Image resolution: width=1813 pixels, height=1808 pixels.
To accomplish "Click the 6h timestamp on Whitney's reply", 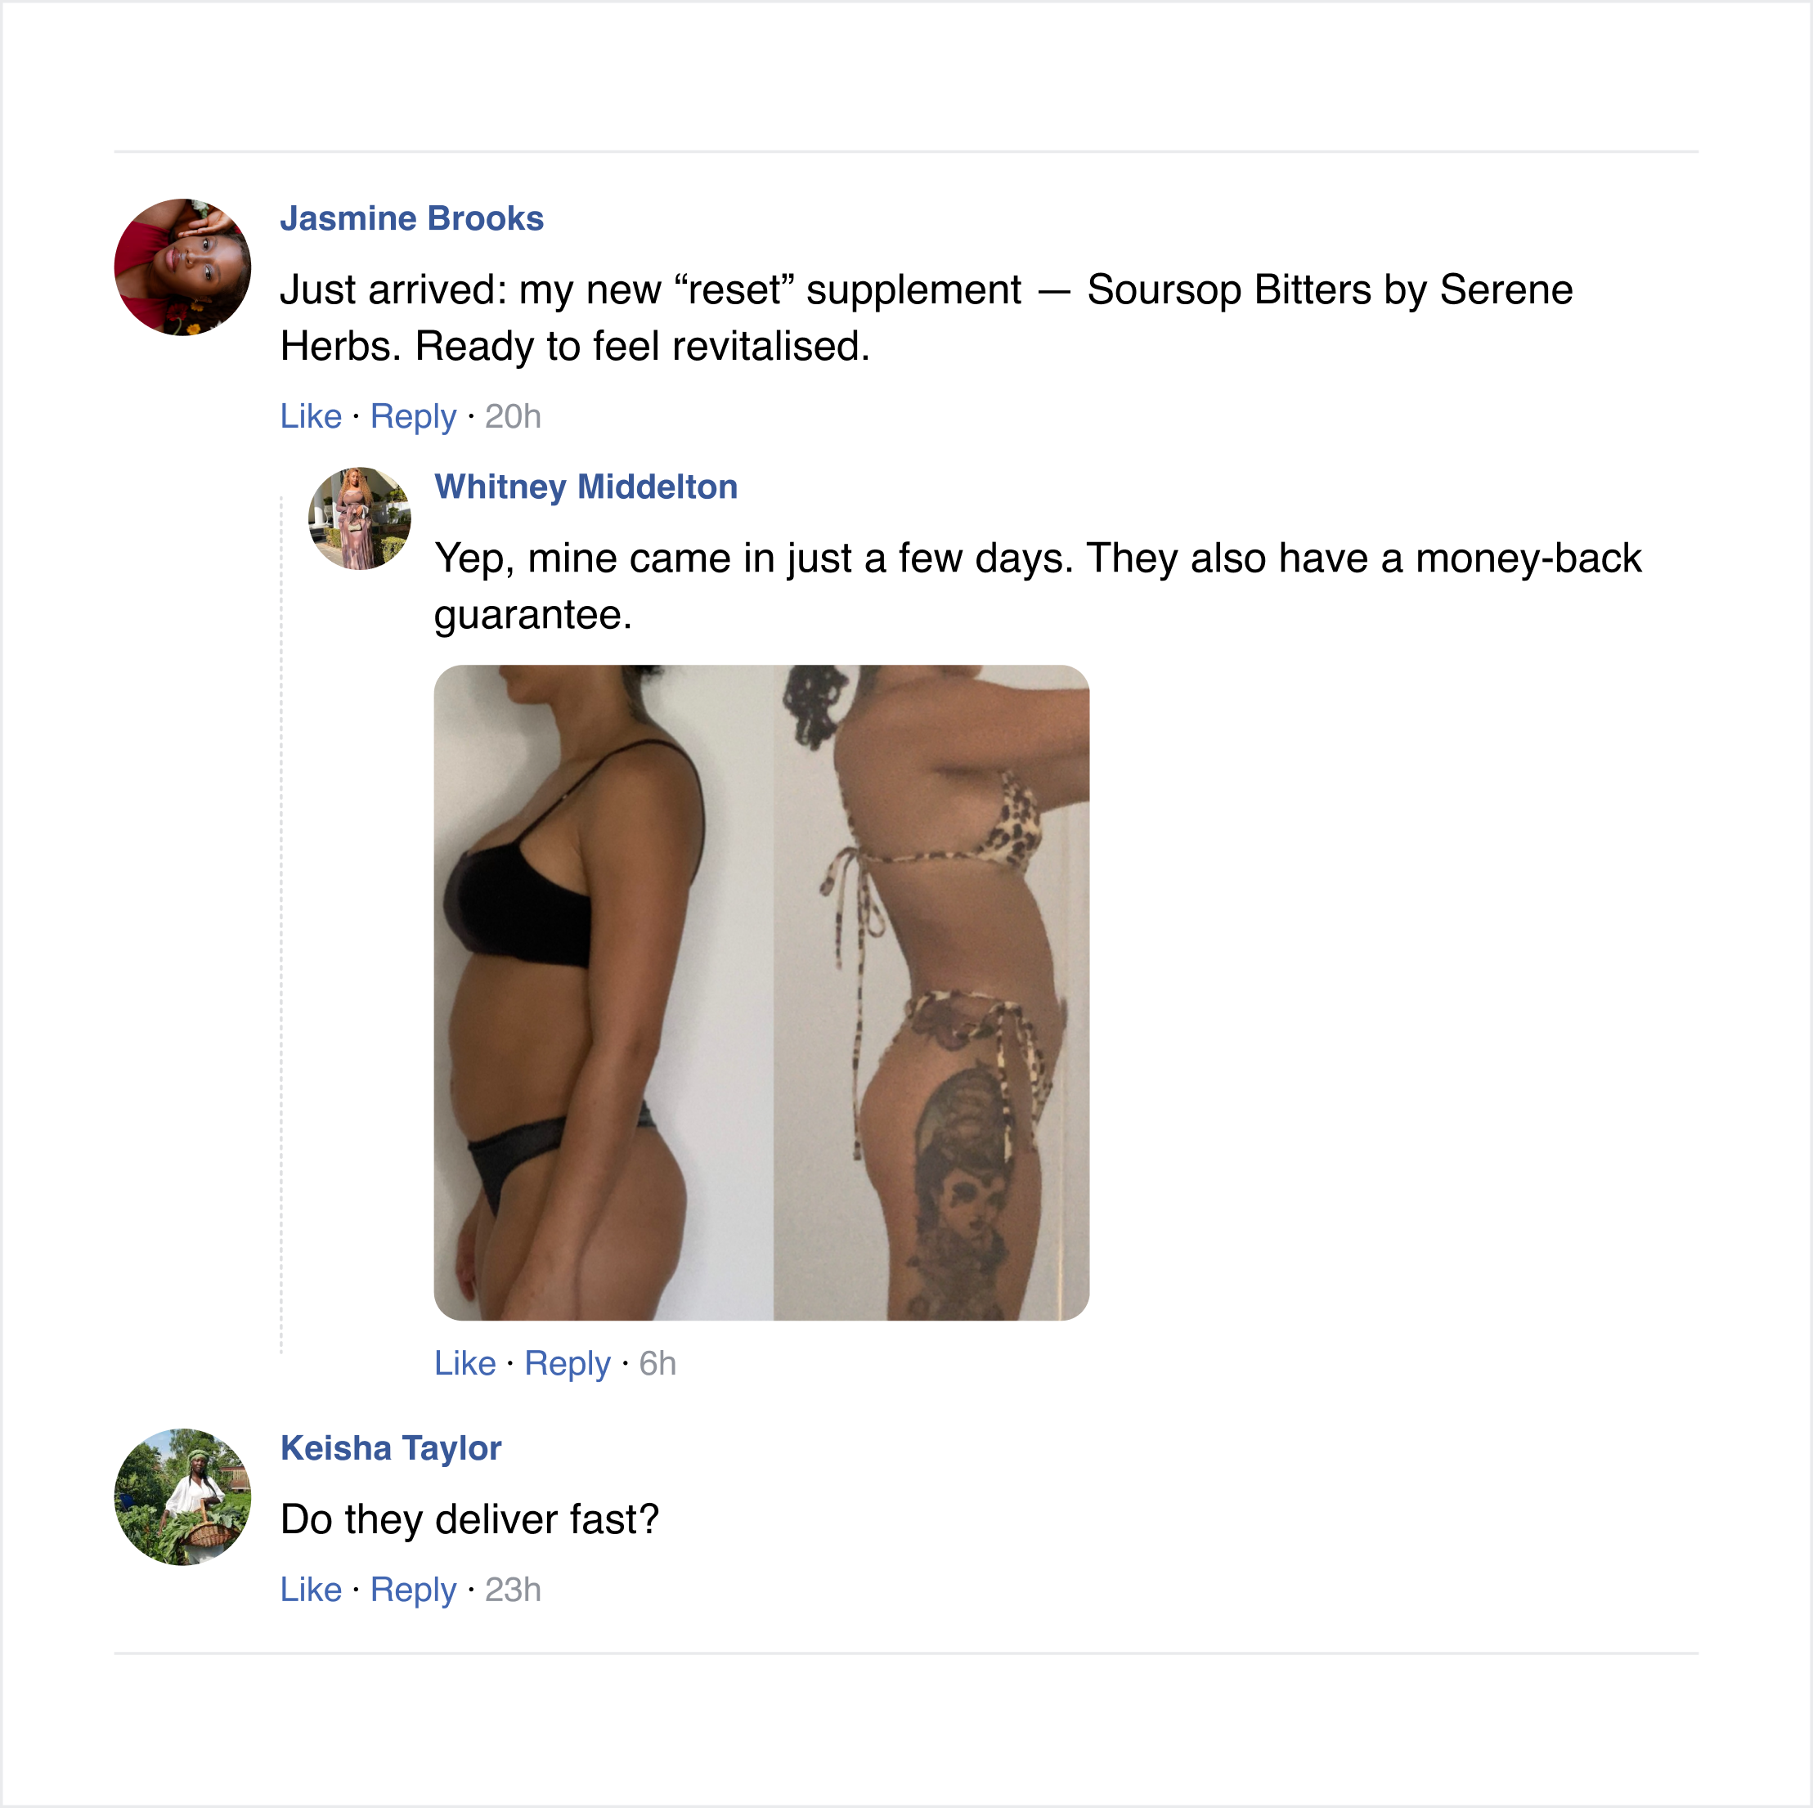I will coord(657,1363).
